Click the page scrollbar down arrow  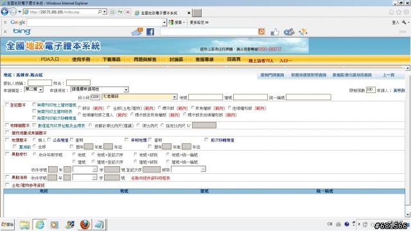pyautogui.click(x=408, y=214)
